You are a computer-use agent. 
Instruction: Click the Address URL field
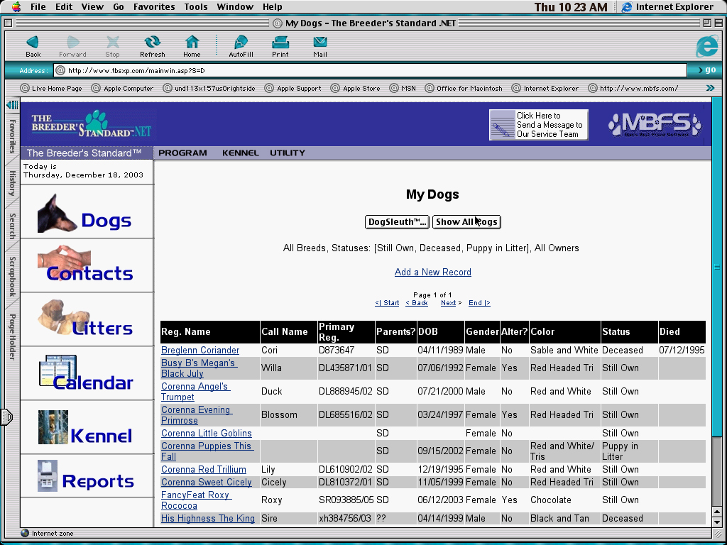(x=369, y=70)
